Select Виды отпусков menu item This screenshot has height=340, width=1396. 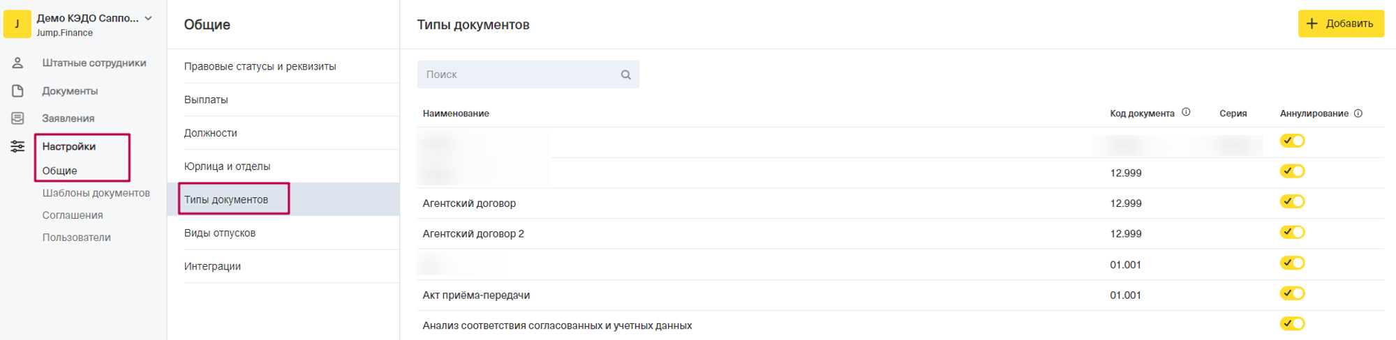coord(220,233)
